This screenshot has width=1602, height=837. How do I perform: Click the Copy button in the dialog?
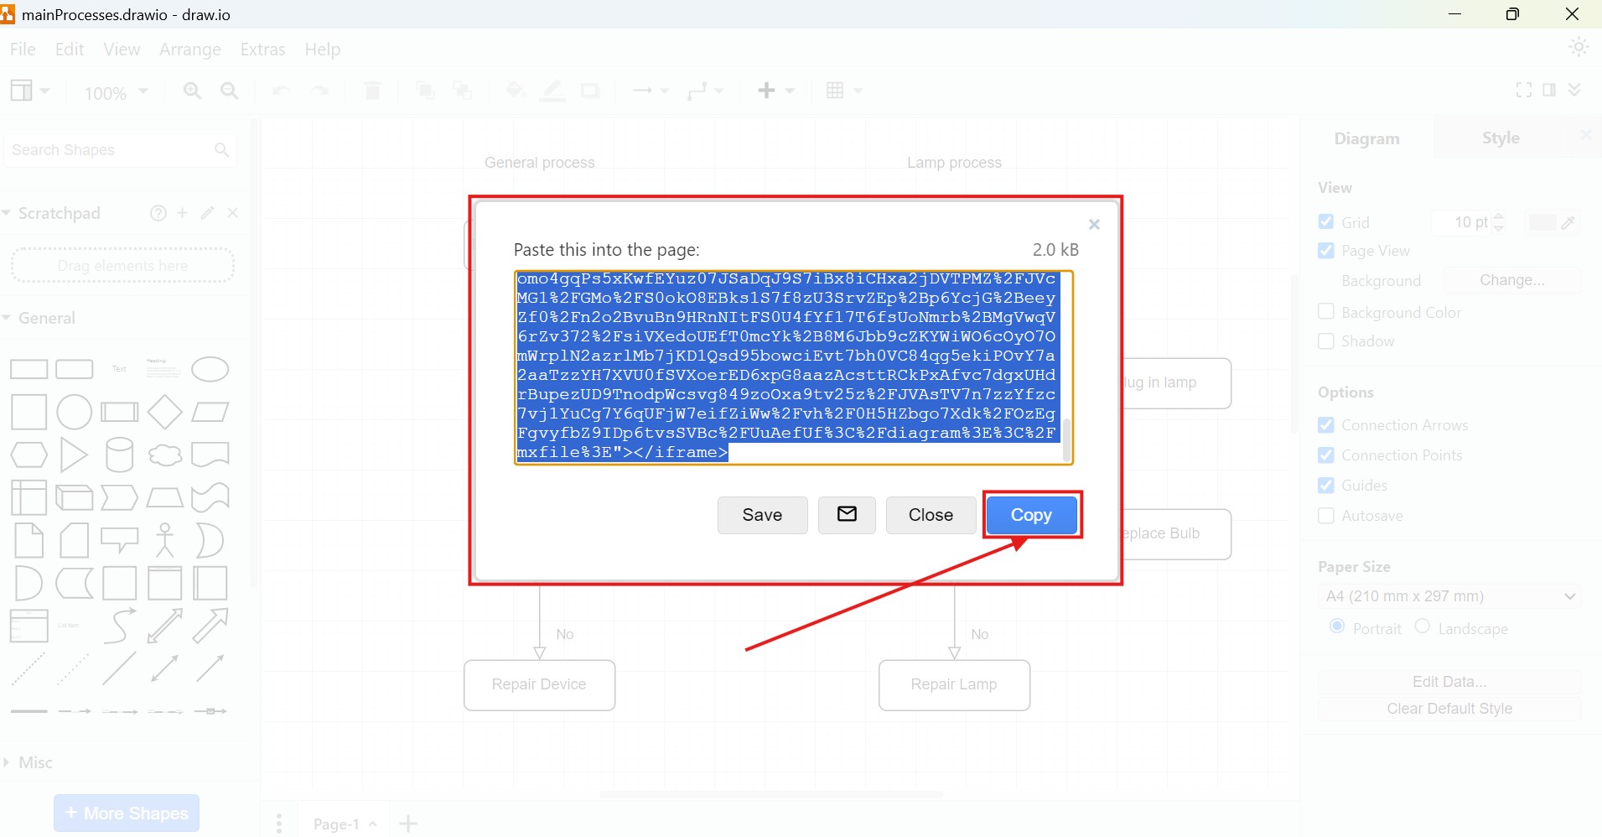1031,515
